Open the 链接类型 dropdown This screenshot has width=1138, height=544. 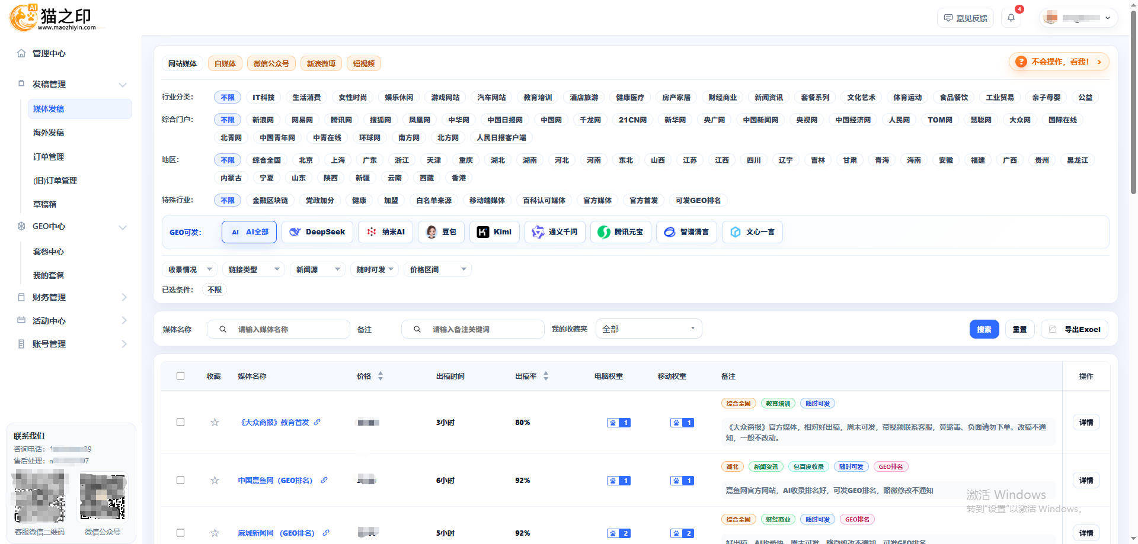tap(254, 269)
